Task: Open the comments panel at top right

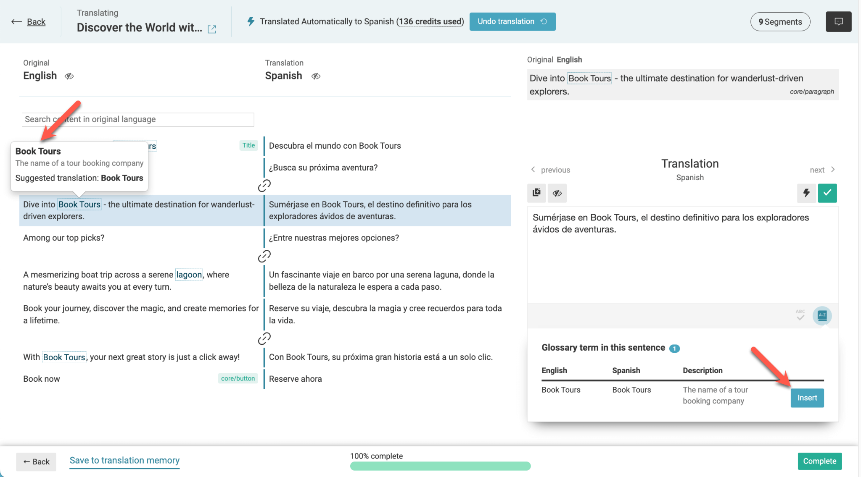Action: [x=839, y=21]
